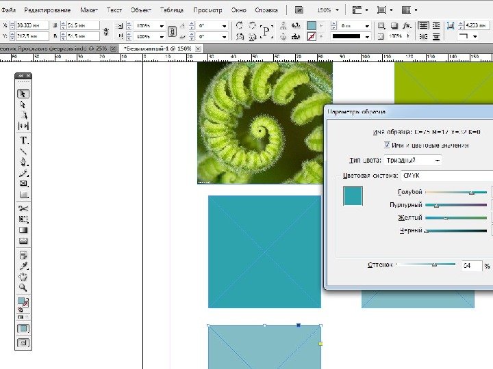The width and height of the screenshot is (493, 369).
Task: Click the Оттенок tint slider
Action: pyautogui.click(x=426, y=264)
